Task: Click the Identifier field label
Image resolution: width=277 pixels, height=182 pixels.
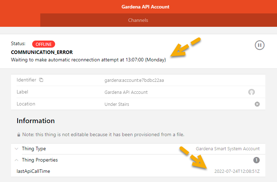Action: pyautogui.click(x=26, y=80)
